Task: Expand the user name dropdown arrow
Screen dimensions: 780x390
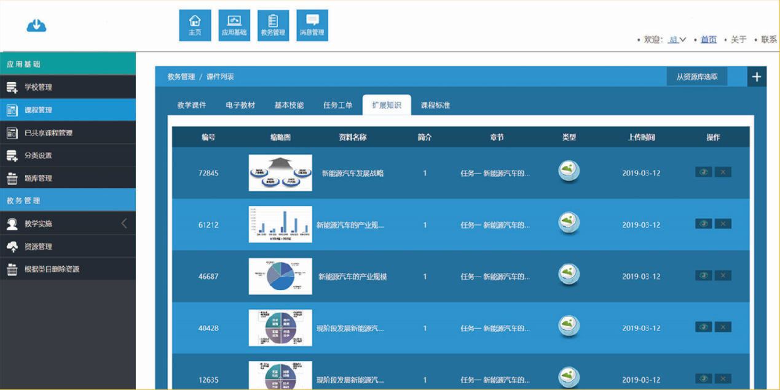Action: pos(682,40)
